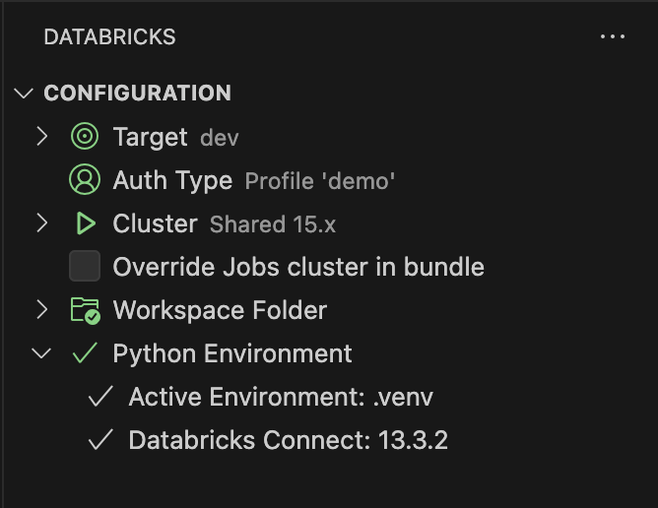The image size is (658, 508).
Task: Expand the Target dev item
Action: point(41,137)
